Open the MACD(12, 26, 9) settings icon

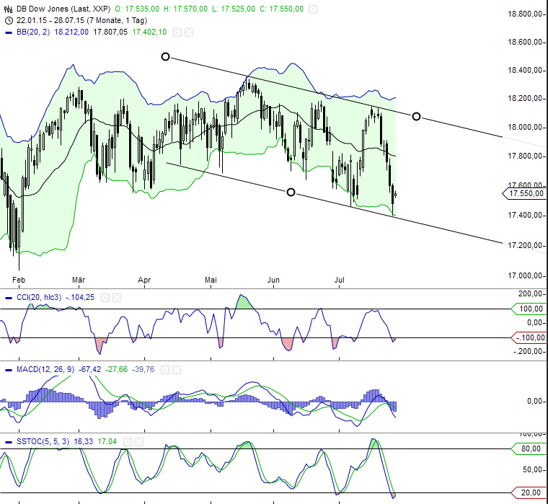pyautogui.click(x=165, y=370)
